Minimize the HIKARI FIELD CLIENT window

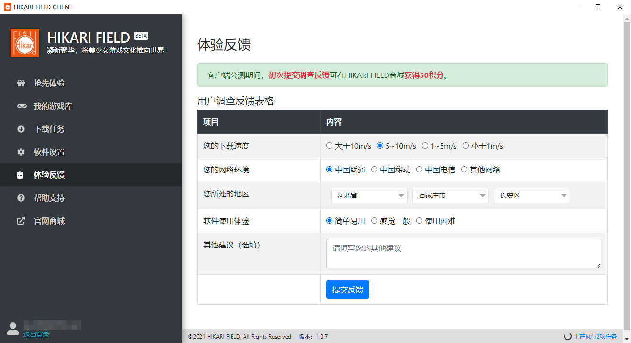tap(576, 7)
